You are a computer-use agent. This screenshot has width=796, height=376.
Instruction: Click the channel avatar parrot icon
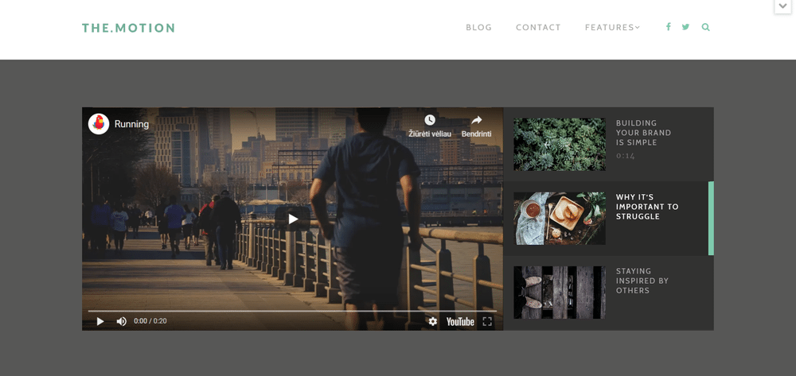click(x=99, y=124)
